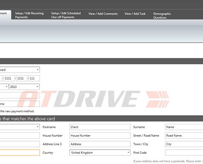Focus the Street / Road Name field
This screenshot has height=164, width=203.
click(x=184, y=136)
